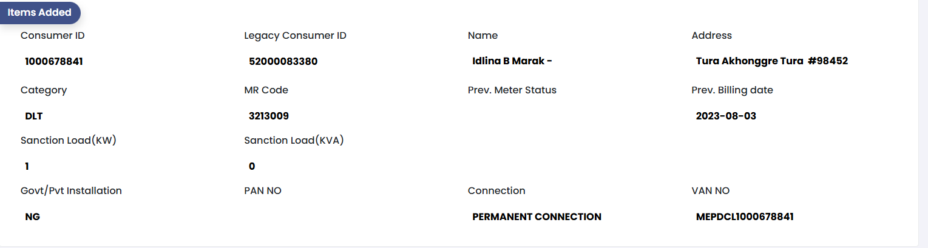Click the PERMANENT CONNECTION value
Viewport: 928px width, 248px height.
(x=537, y=216)
